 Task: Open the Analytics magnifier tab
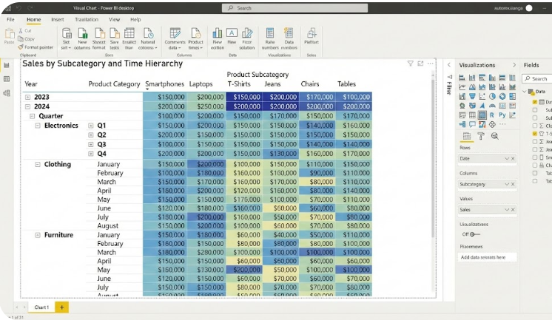[x=494, y=136]
